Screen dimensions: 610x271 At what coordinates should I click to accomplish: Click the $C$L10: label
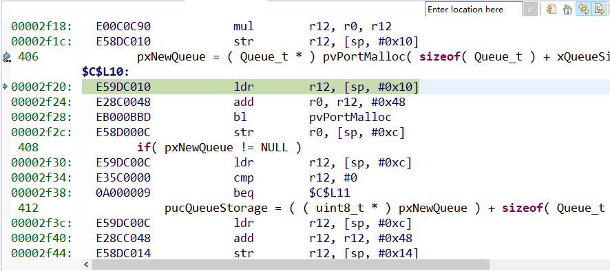coord(105,72)
